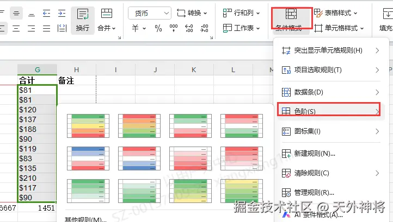393x222 pixels.
Task: Select column K header
Action: click(194, 70)
